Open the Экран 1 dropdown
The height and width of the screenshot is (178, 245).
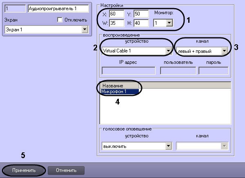(x=85, y=29)
